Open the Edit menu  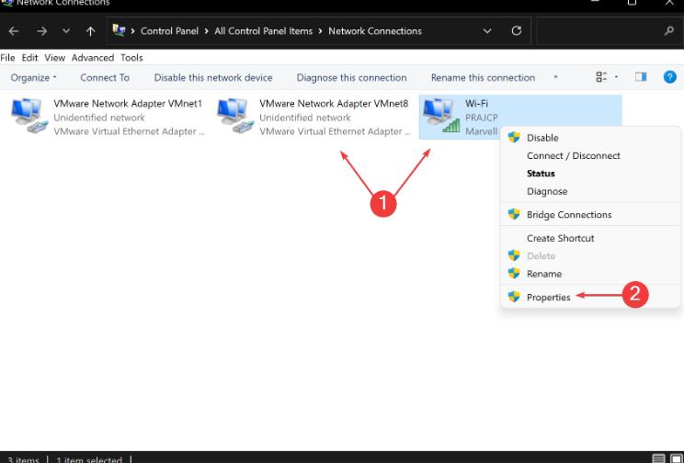click(29, 58)
